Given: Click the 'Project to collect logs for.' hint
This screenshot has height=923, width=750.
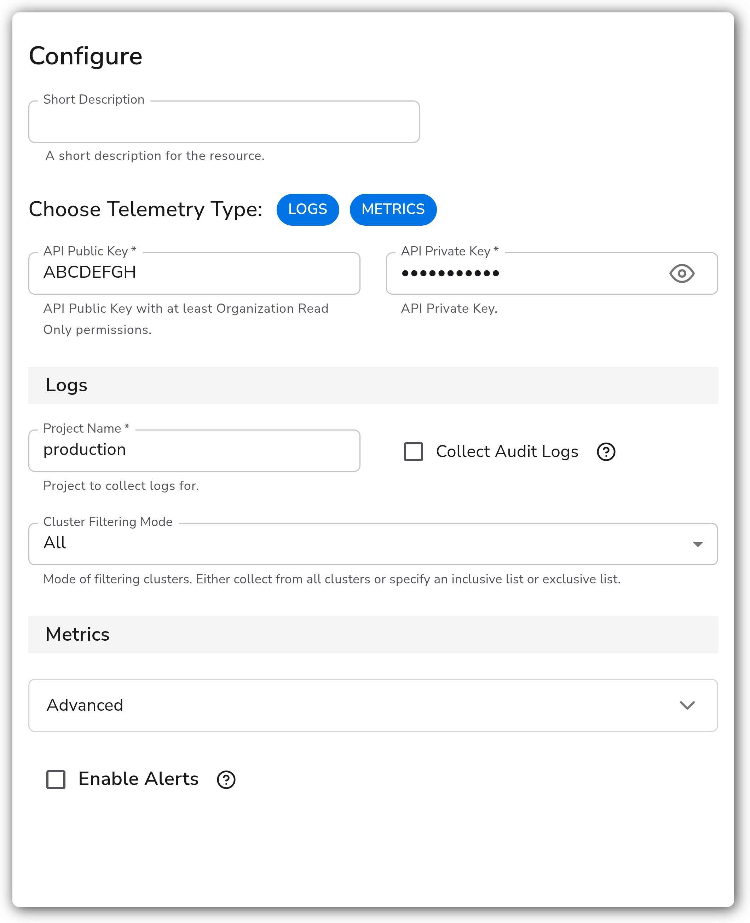Looking at the screenshot, I should [x=121, y=486].
